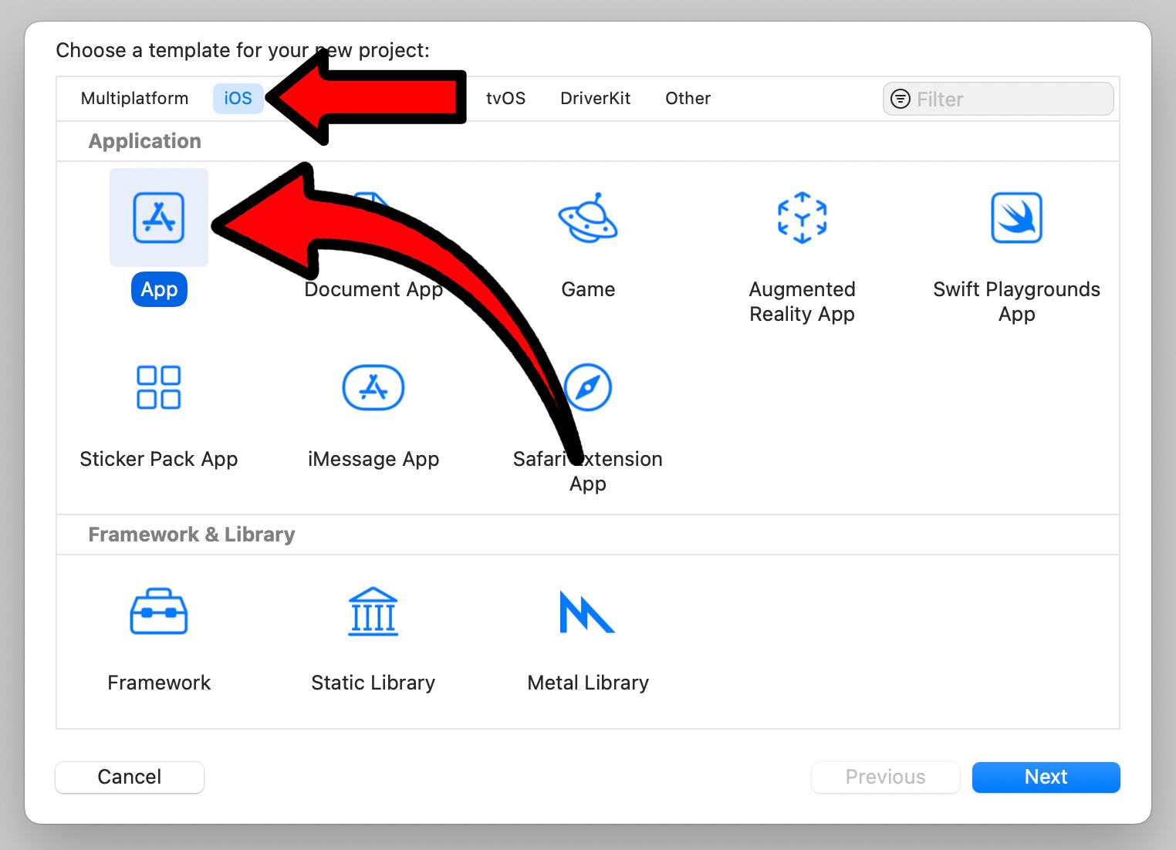This screenshot has width=1176, height=850.
Task: Choose the Game template UFO icon
Action: coord(588,218)
